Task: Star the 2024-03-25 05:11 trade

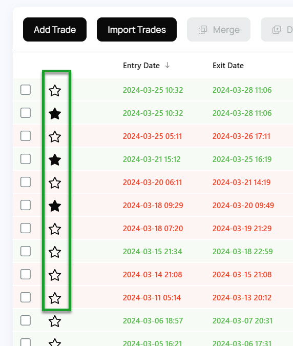Action: 55,136
